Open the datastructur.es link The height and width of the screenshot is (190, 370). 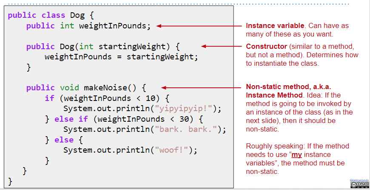click(x=359, y=180)
